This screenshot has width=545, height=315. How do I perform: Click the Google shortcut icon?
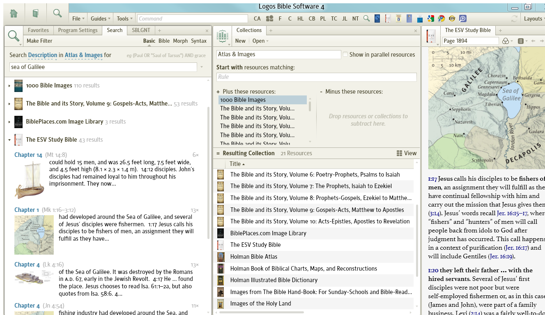[x=430, y=18]
